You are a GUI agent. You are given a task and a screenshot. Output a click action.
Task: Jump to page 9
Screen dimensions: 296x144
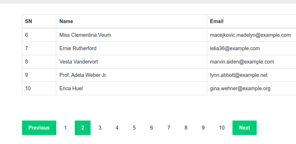tap(203, 128)
